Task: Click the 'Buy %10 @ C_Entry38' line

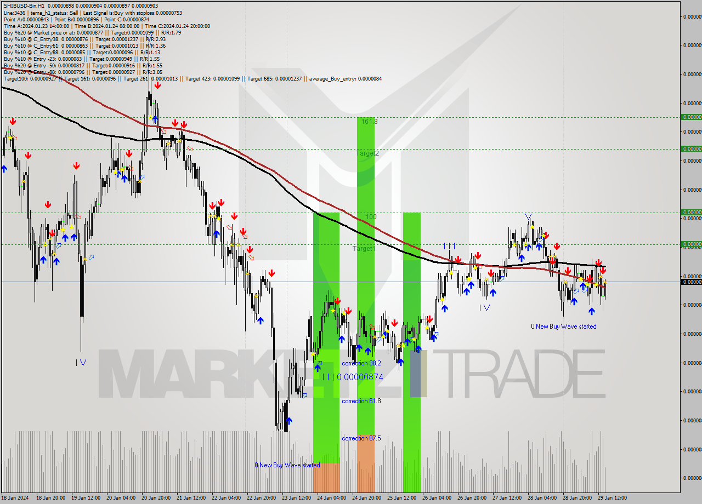Action: click(x=84, y=39)
